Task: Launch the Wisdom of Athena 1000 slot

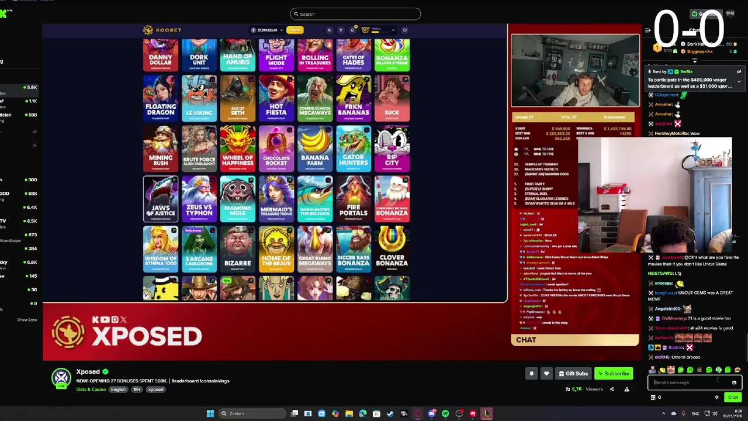Action: 161,249
